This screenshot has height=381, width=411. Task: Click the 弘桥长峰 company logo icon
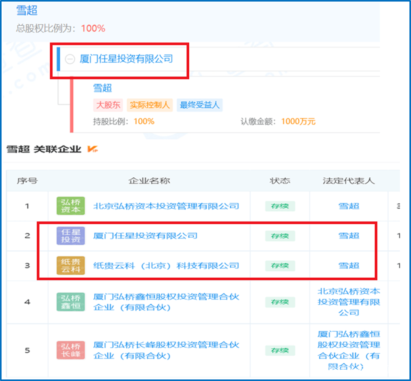pyautogui.click(x=71, y=350)
